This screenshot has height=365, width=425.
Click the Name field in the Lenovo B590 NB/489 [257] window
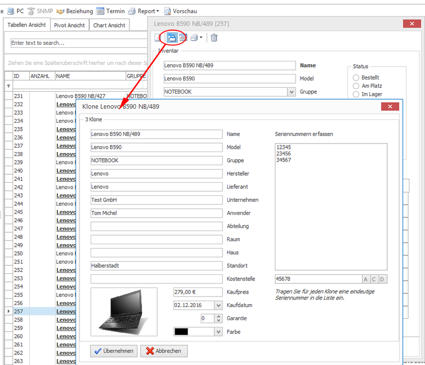230,65
